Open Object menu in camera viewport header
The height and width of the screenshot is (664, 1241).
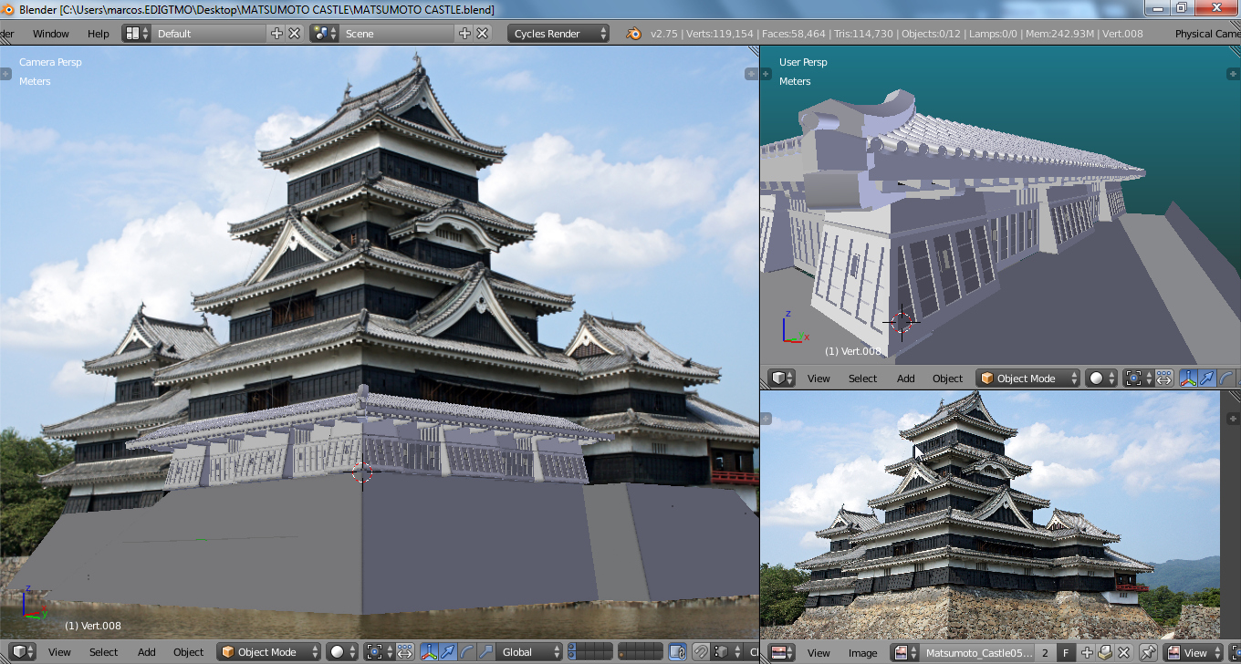189,652
